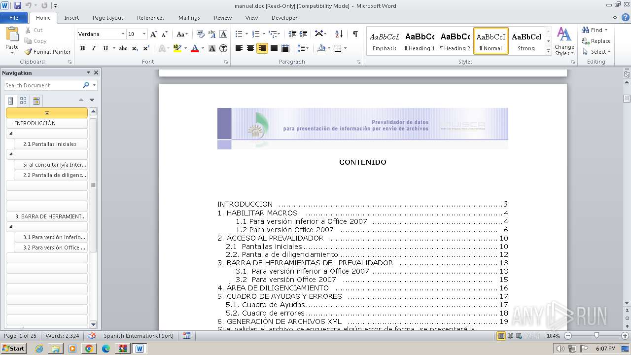Click Align Text Left icon
The height and width of the screenshot is (355, 631).
click(239, 48)
